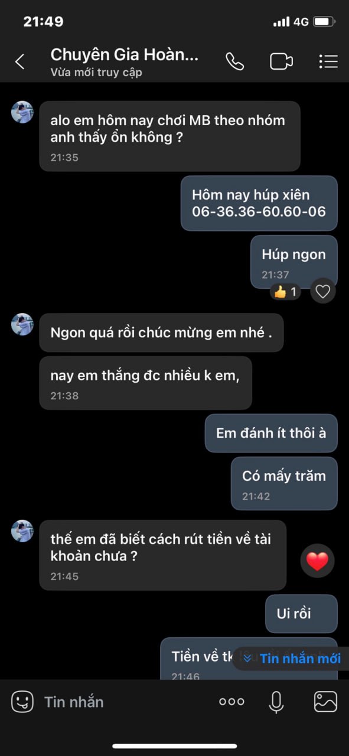The image size is (349, 756).
Task: Open the conversation options list menu
Action: 328,61
